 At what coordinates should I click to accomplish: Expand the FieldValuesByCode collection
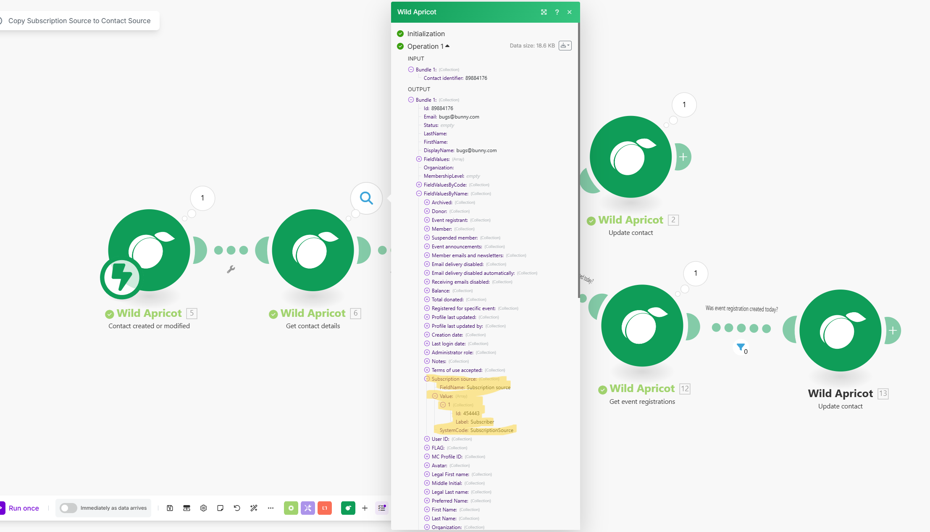coord(419,184)
